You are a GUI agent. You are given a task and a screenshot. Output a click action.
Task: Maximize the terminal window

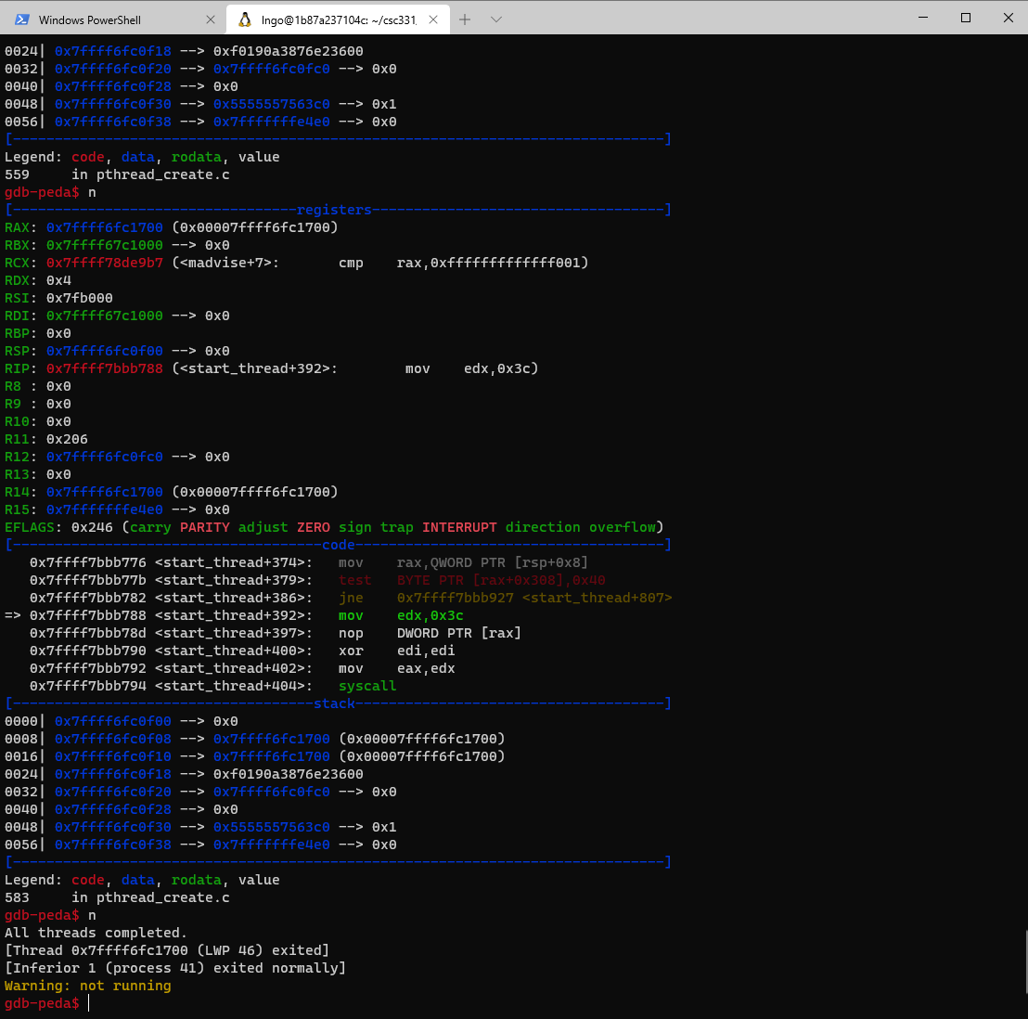tap(966, 18)
